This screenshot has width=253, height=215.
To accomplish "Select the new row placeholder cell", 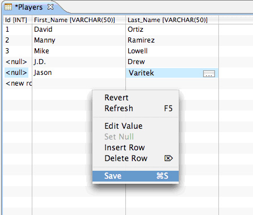I will pos(18,83).
